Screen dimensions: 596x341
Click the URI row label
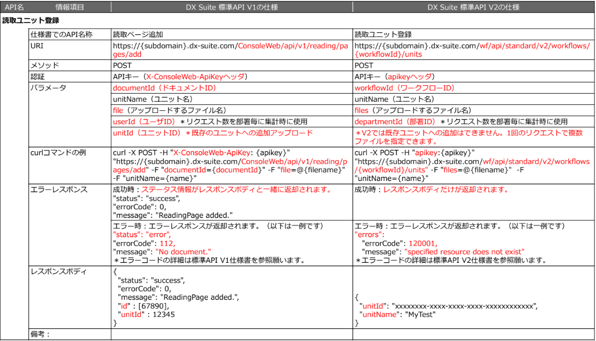(37, 46)
